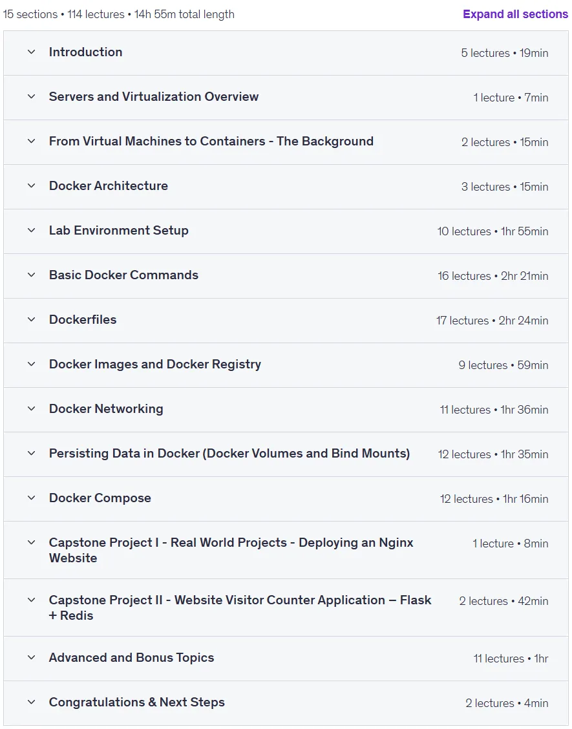Expand chevron next to Congratulations & Next Steps

coord(31,703)
